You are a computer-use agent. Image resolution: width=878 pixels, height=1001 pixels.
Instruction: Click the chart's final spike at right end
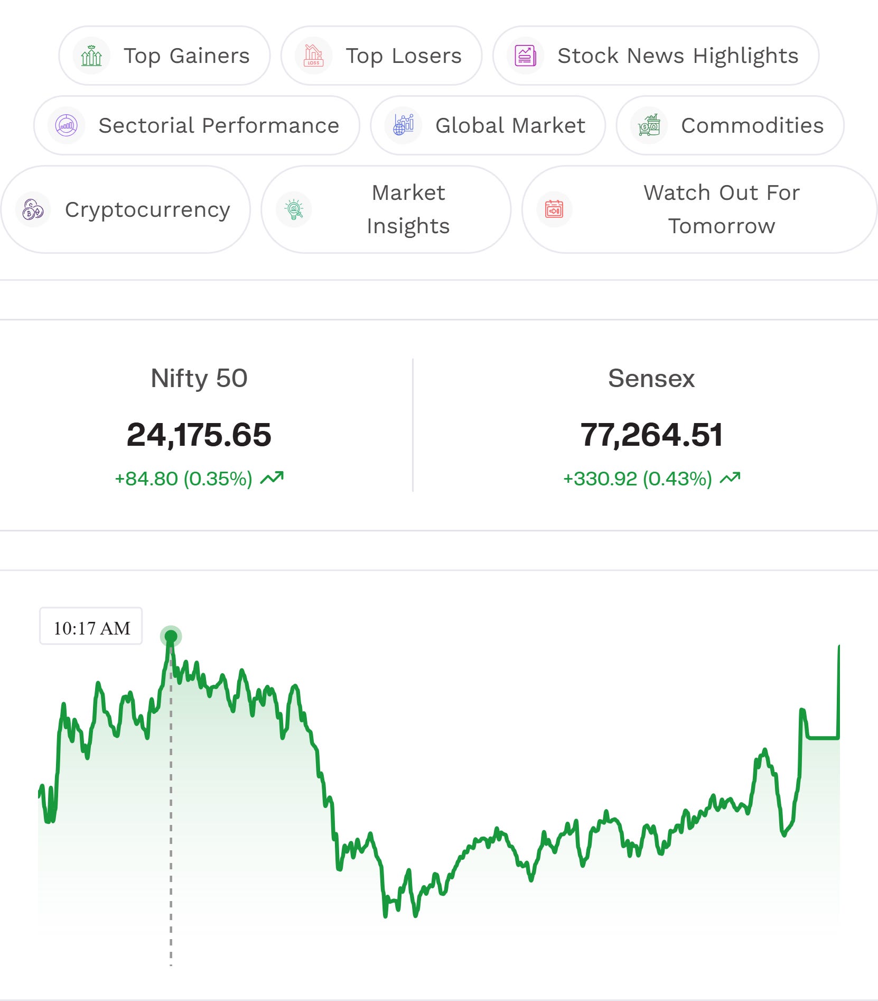click(x=838, y=690)
